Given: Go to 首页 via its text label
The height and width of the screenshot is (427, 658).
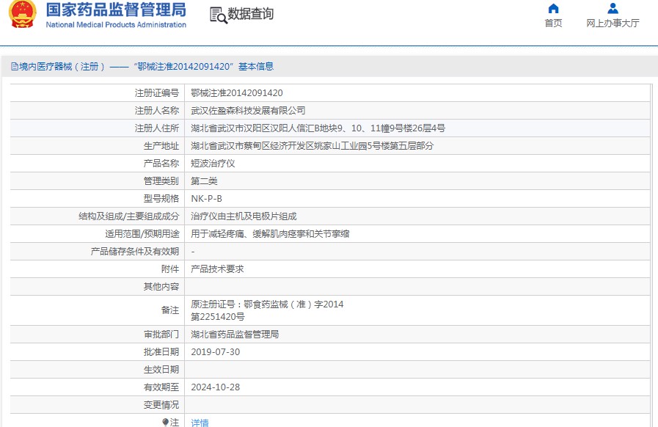Looking at the screenshot, I should 553,23.
